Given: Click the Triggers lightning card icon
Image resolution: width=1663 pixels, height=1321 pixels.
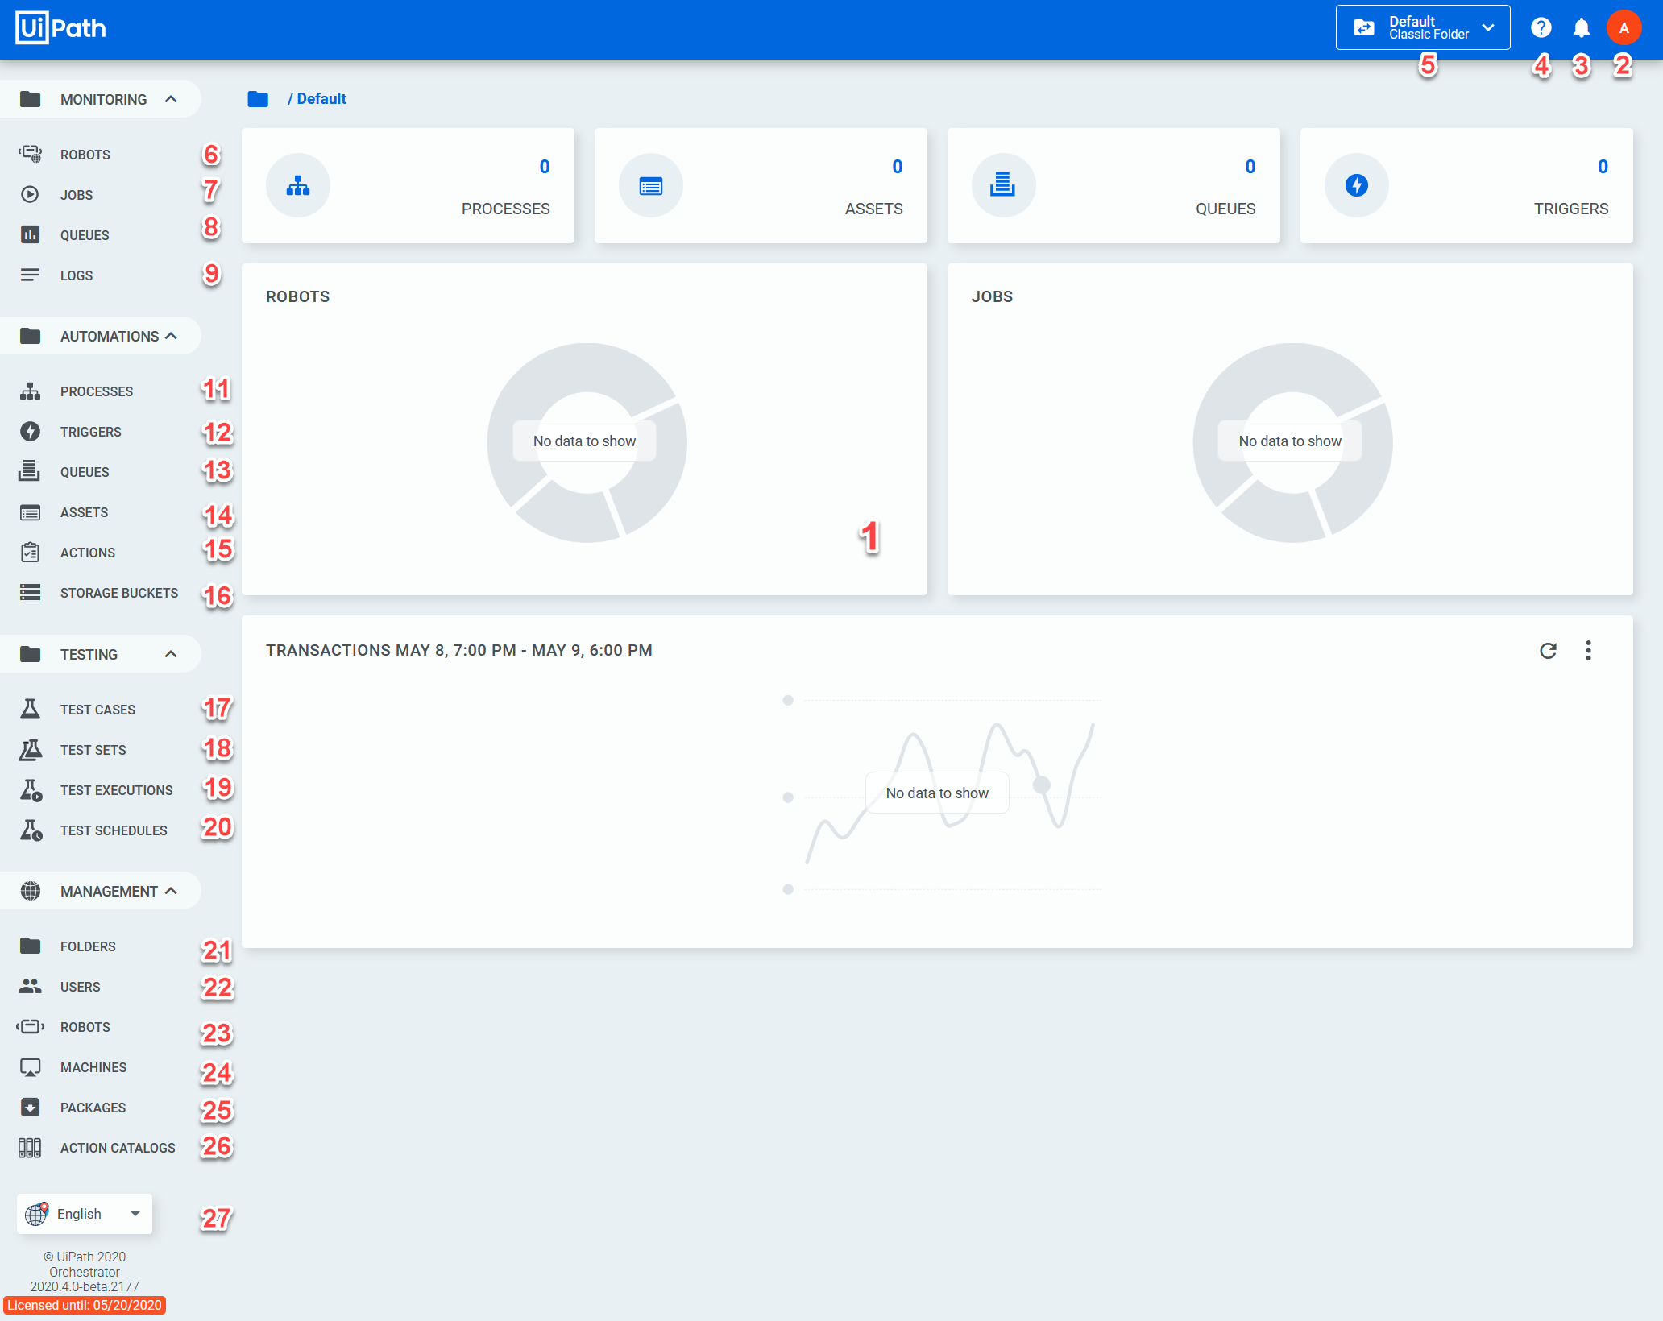Looking at the screenshot, I should pos(1356,186).
